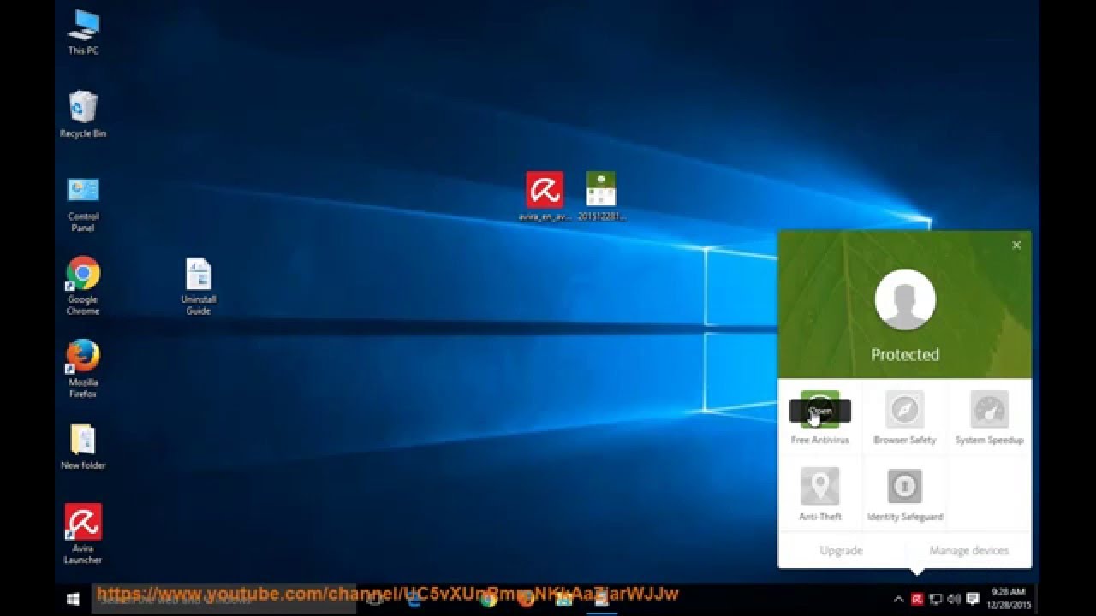Open Identity Safeguard in the Avira panel
Viewport: 1096px width, 616px height.
[x=905, y=495]
